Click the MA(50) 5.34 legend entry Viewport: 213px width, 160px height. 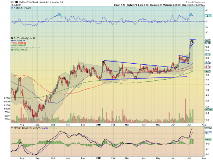tap(19, 41)
